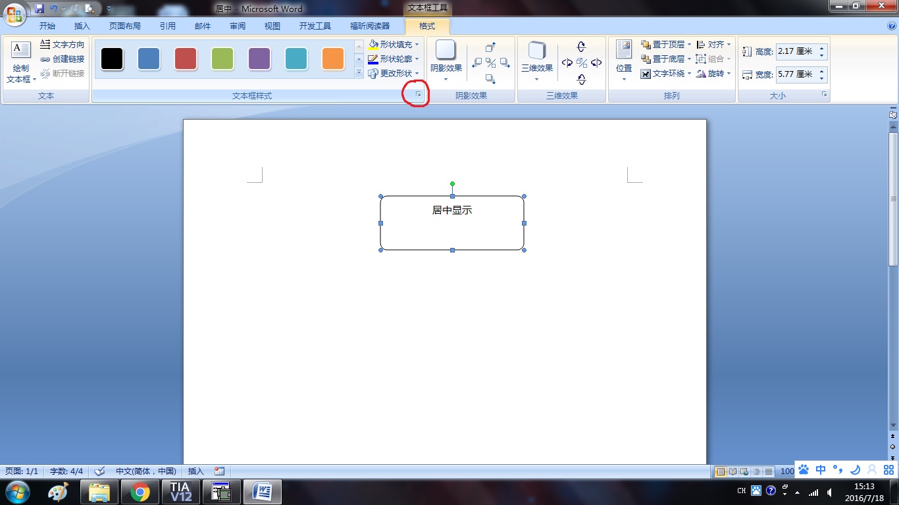Open the 阴影效果 dropdown
This screenshot has width=899, height=505.
point(446,62)
